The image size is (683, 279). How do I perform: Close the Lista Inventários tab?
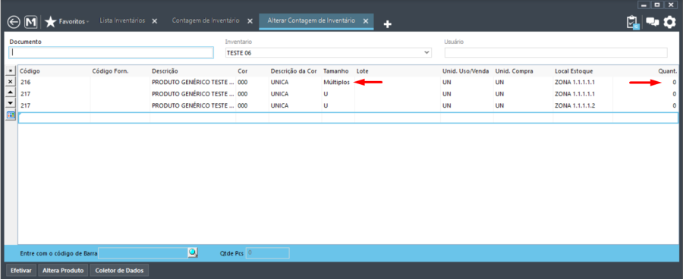(154, 21)
